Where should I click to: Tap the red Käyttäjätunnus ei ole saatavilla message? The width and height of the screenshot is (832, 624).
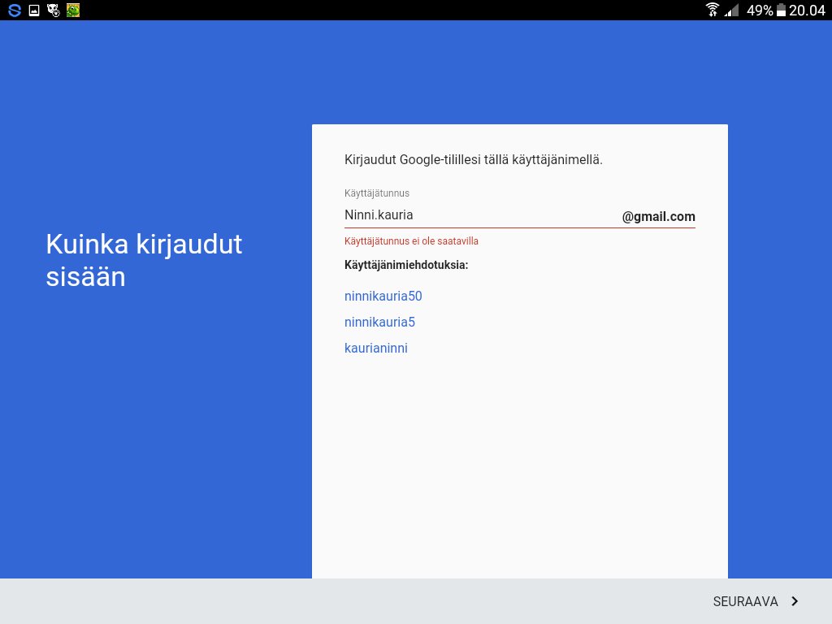[411, 240]
